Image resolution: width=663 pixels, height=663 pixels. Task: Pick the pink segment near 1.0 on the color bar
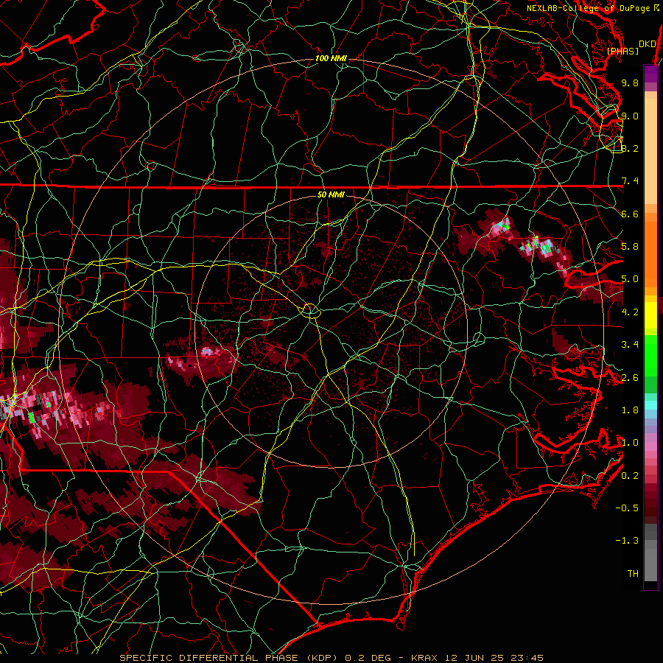coord(650,446)
